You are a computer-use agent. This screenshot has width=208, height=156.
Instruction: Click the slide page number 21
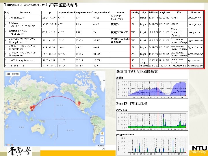pos(104,149)
